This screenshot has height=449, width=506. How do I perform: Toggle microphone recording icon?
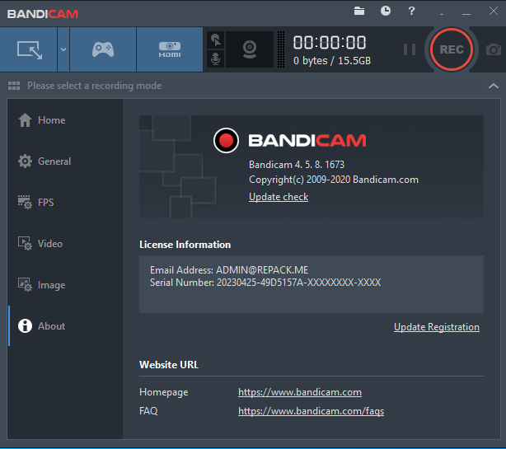216,58
